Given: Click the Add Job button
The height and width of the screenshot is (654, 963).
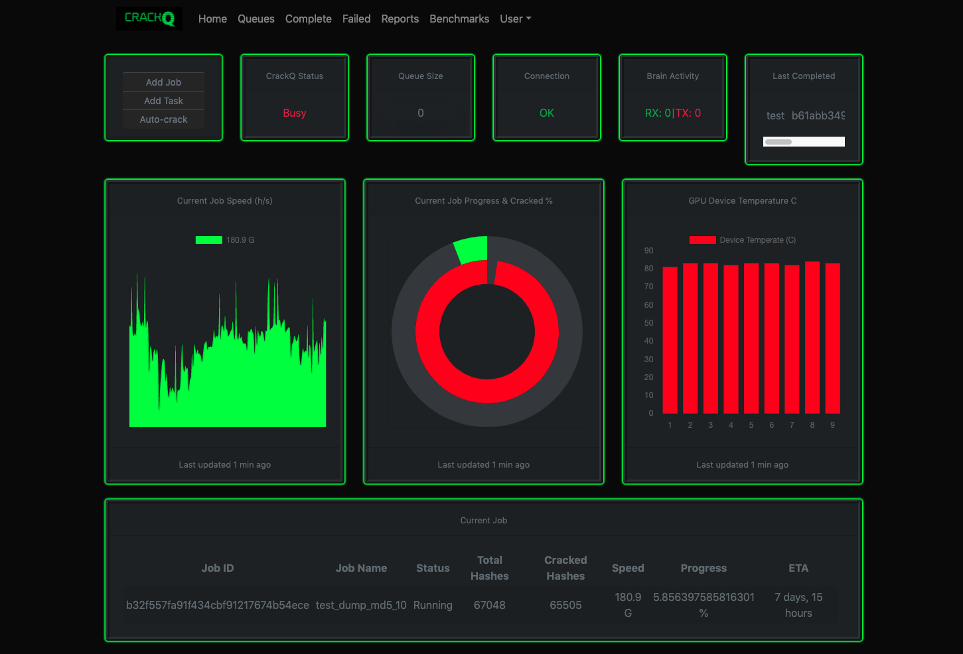Looking at the screenshot, I should click(163, 82).
